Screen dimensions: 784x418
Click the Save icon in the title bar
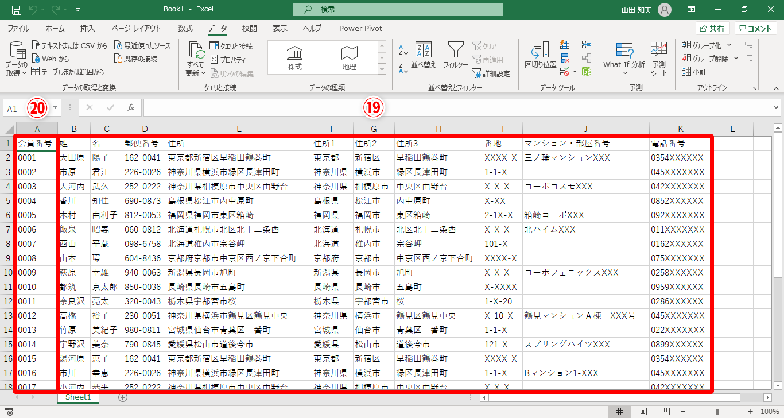17,9
